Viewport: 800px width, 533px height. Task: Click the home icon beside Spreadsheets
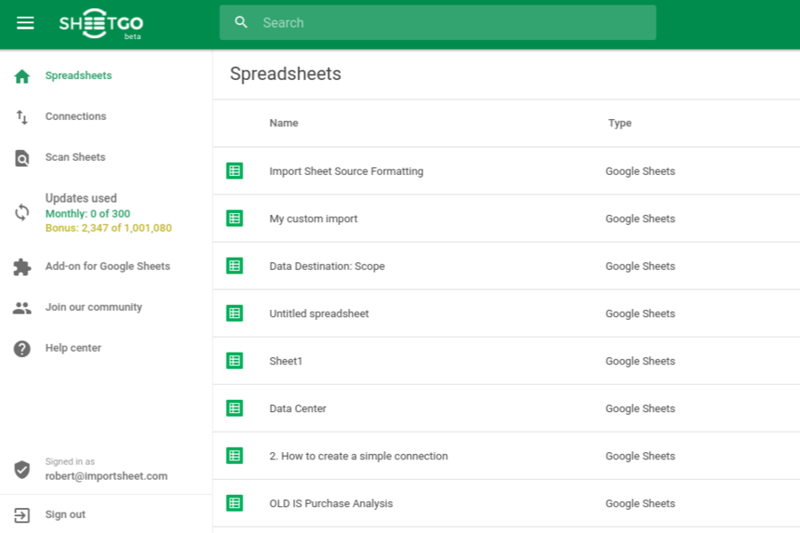point(22,76)
